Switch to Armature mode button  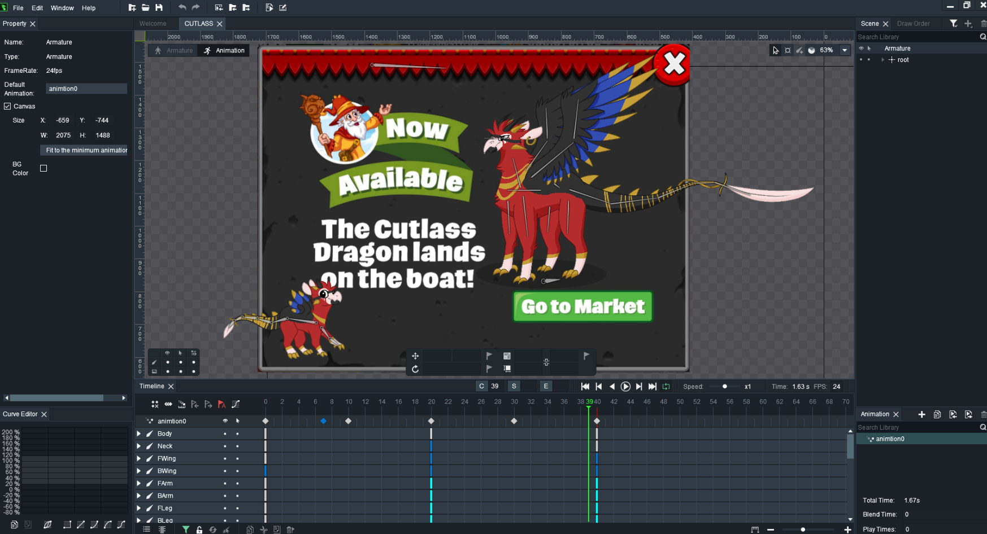[x=173, y=51]
